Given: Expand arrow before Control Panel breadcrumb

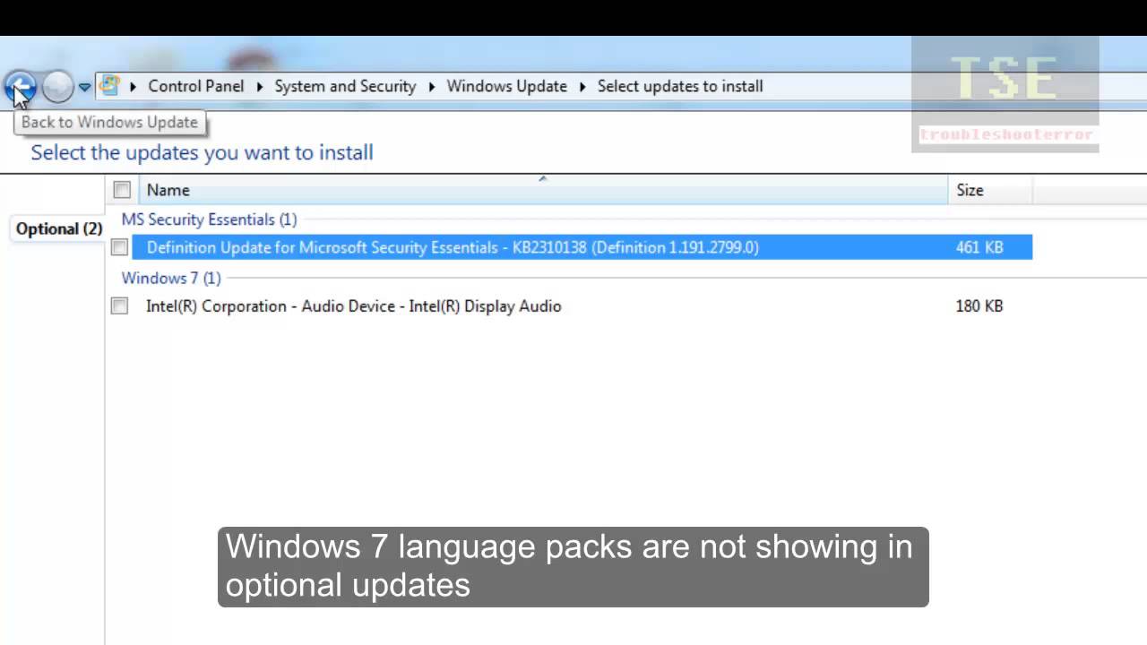Looking at the screenshot, I should (x=133, y=87).
